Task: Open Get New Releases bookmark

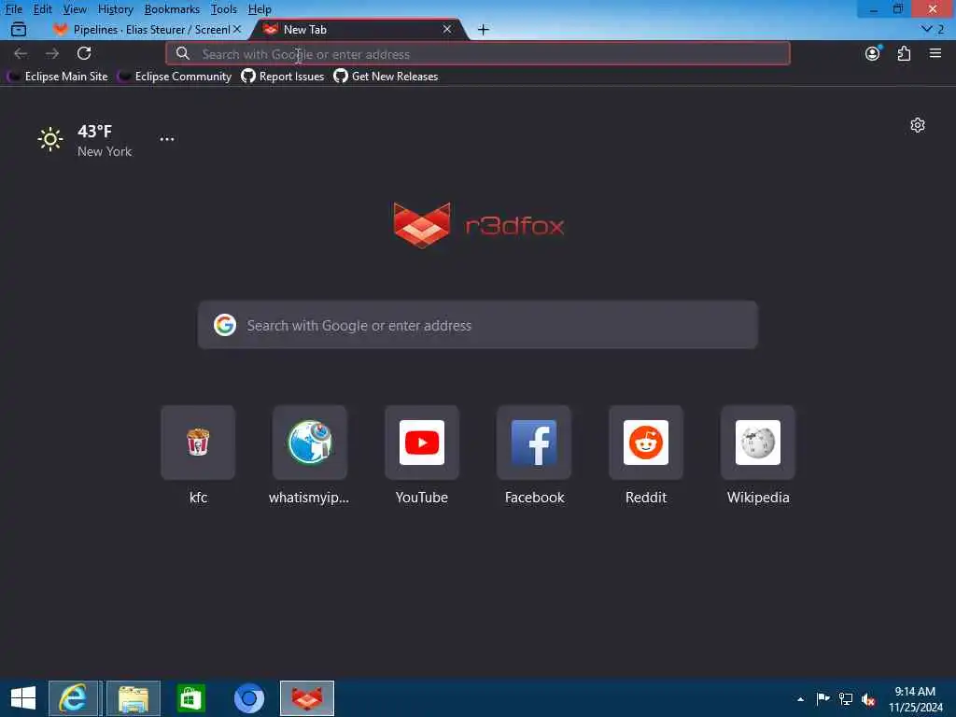Action: (x=386, y=77)
